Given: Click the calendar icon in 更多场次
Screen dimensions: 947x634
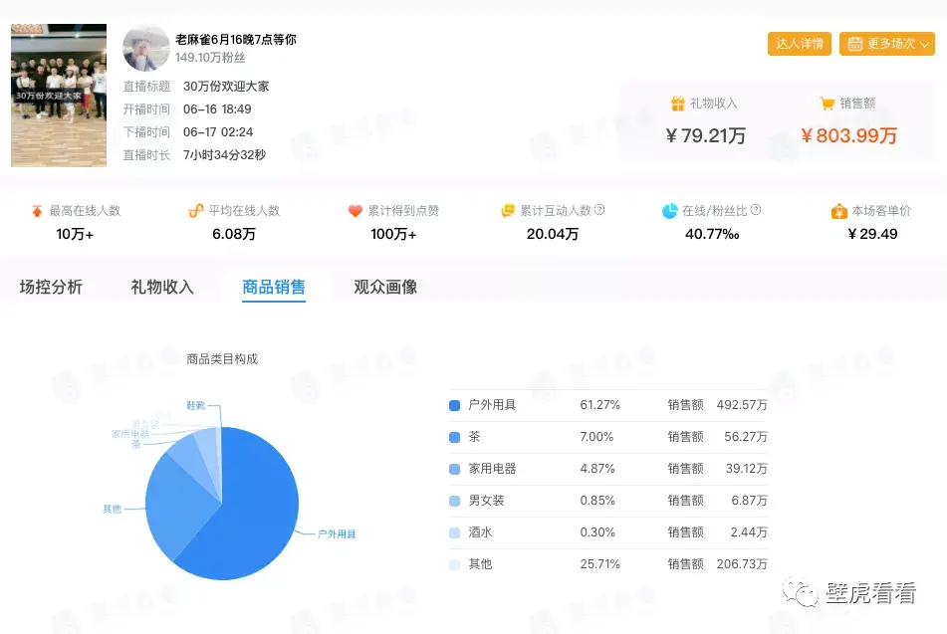Looking at the screenshot, I should 854,44.
